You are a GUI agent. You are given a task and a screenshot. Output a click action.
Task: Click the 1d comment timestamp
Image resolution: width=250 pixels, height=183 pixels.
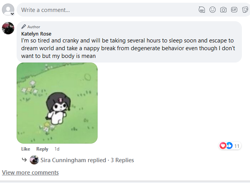coord(57,149)
